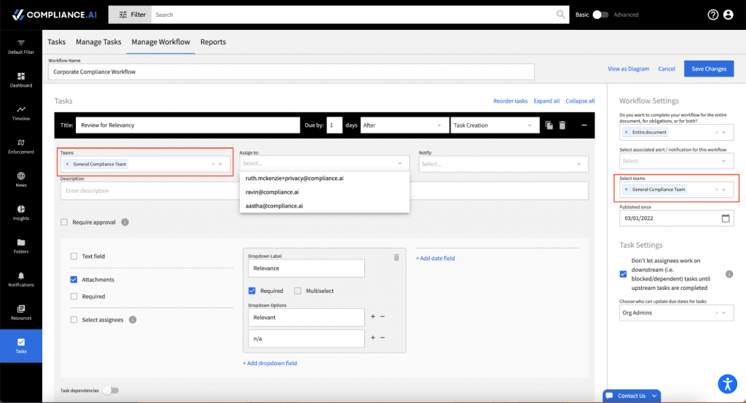Screen dimensions: 746x403
Task: Click + Add date field link
Action: (436, 258)
